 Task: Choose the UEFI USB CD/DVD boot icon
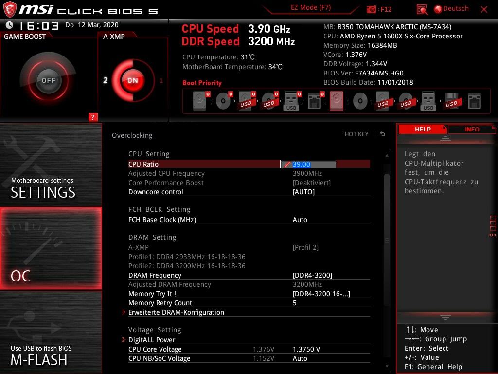(270, 101)
